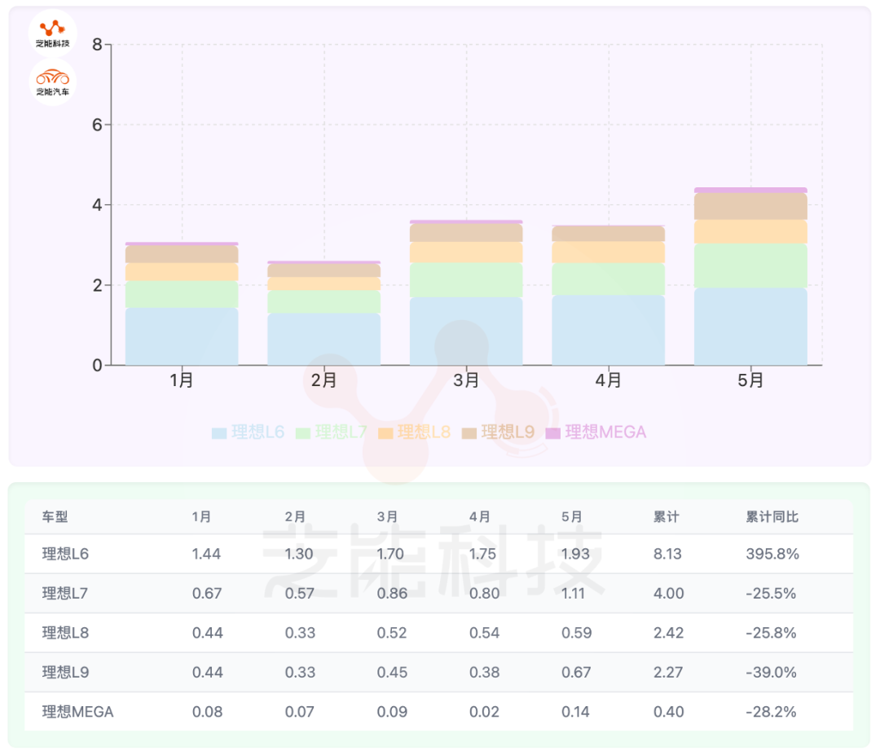This screenshot has width=880, height=755.
Task: Click the 累计同比 column header
Action: [772, 516]
